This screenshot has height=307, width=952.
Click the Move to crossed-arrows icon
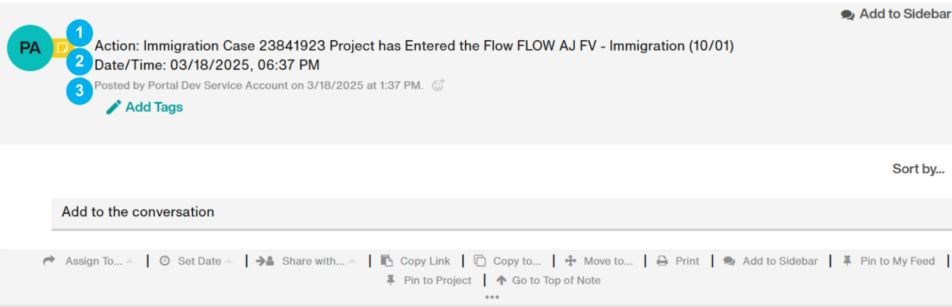pyautogui.click(x=571, y=261)
